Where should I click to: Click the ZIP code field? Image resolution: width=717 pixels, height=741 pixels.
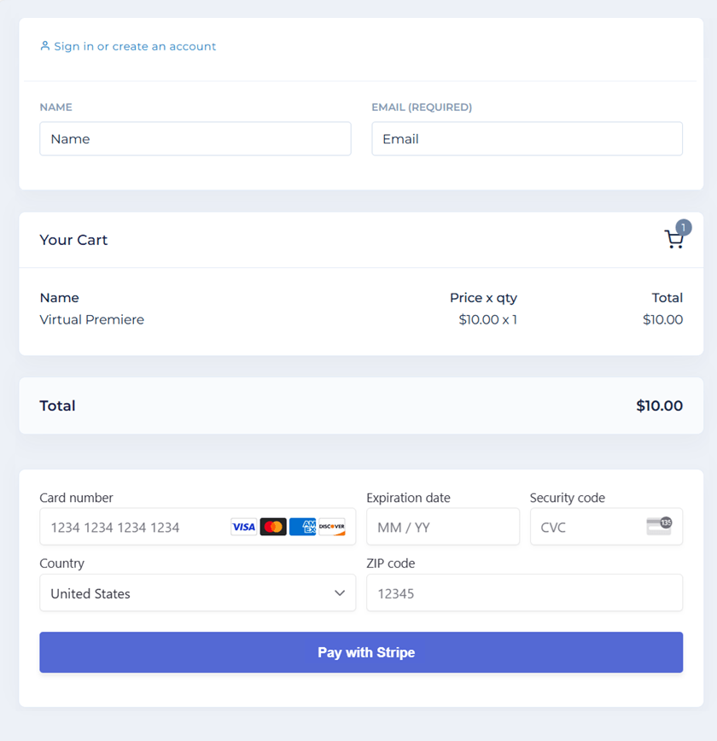(x=525, y=592)
